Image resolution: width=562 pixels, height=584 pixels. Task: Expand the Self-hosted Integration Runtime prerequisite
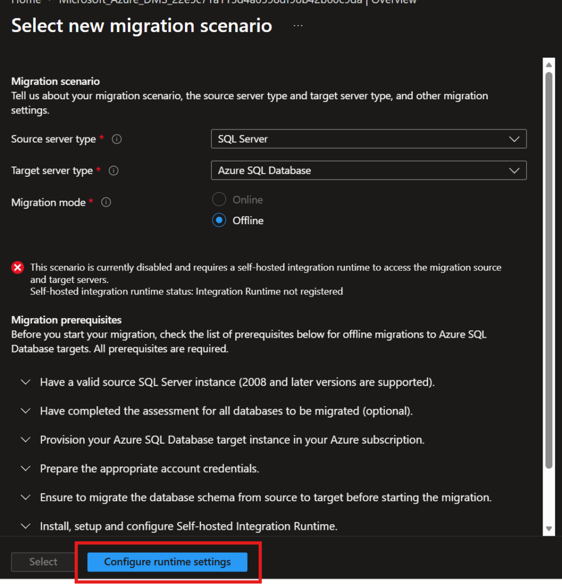[x=26, y=526]
